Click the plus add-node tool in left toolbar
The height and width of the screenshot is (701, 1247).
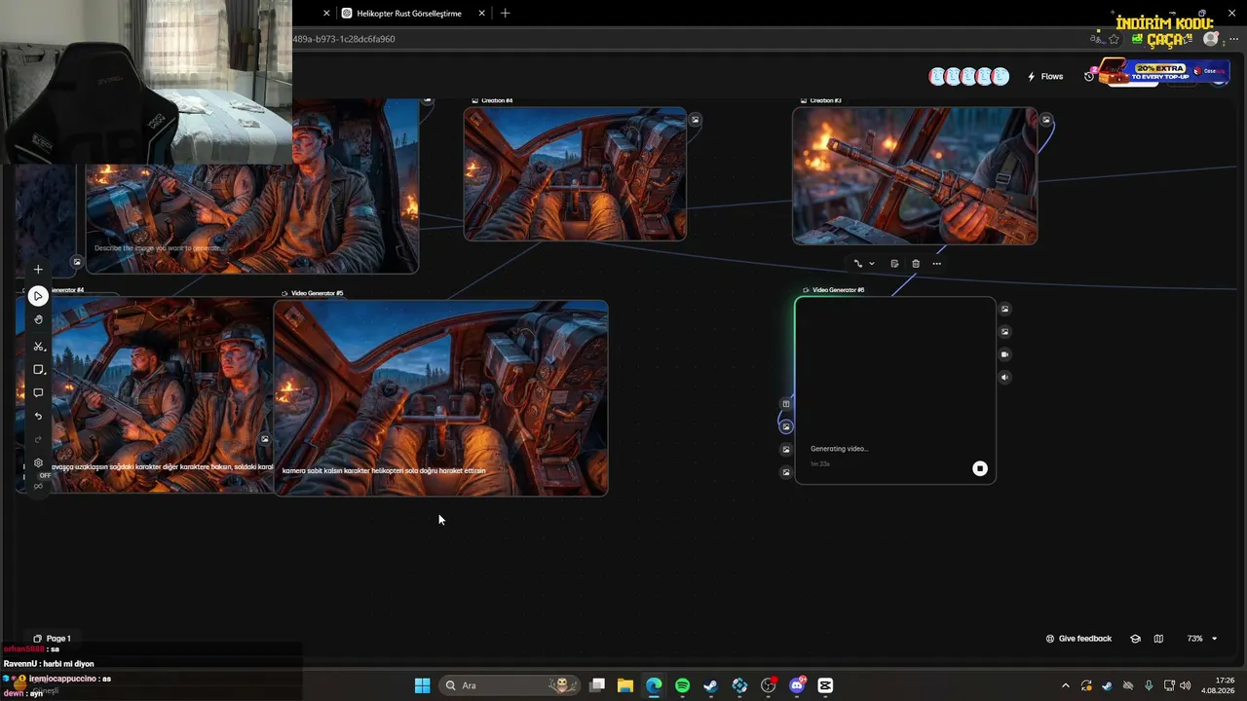coord(38,270)
